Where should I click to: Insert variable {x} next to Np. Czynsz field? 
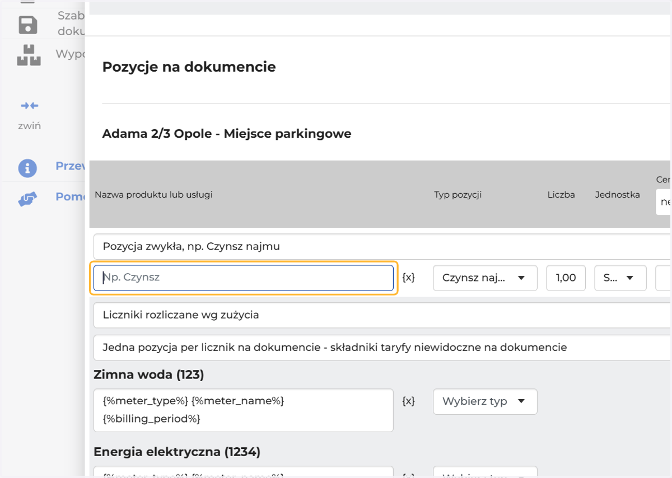(409, 277)
